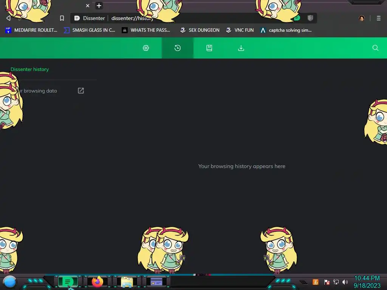Image resolution: width=387 pixels, height=290 pixels.
Task: Switch to Dissenter in the taskbar
Action: pyautogui.click(x=68, y=282)
